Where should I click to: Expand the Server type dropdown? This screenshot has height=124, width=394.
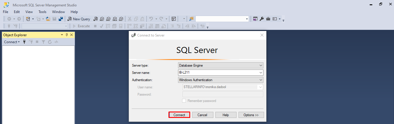point(221,65)
